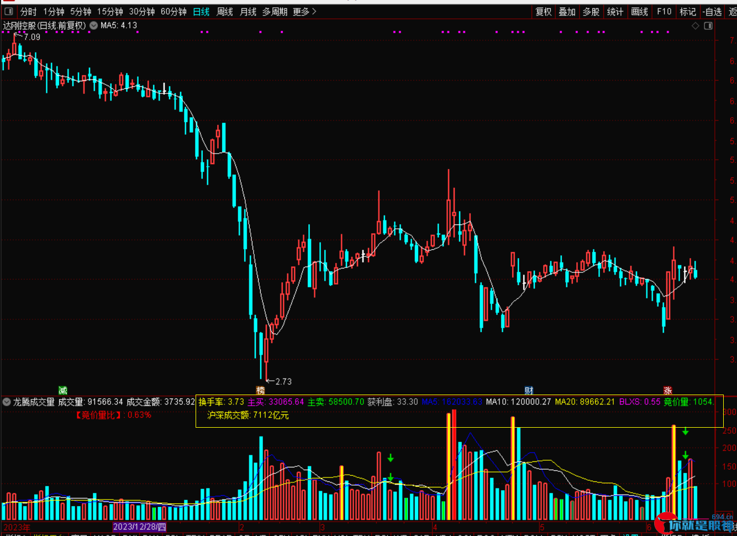Click the diamond icon above the chart
The height and width of the screenshot is (536, 737).
click(696, 26)
